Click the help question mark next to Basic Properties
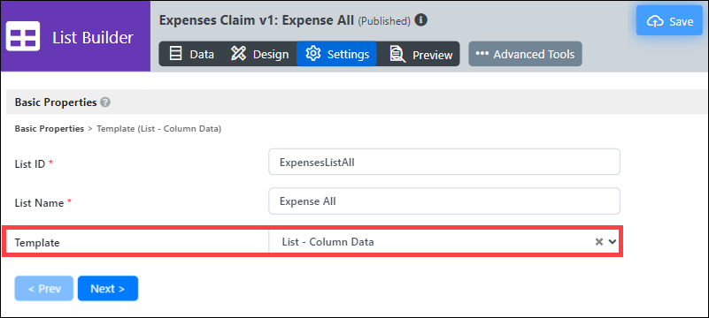 (105, 102)
